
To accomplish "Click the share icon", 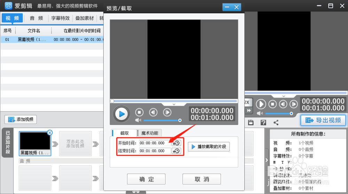I will pyautogui.click(x=276, y=123).
